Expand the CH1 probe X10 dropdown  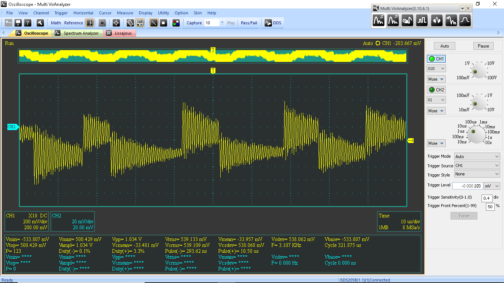click(x=436, y=69)
